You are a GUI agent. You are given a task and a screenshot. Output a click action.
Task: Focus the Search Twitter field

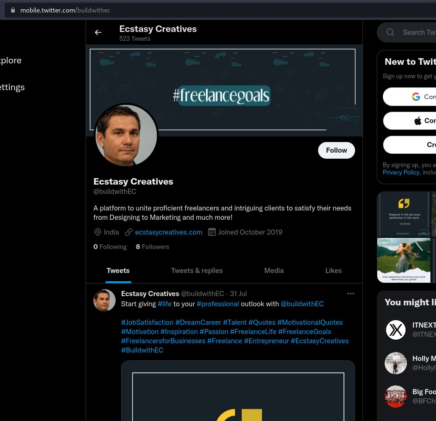tap(406, 32)
